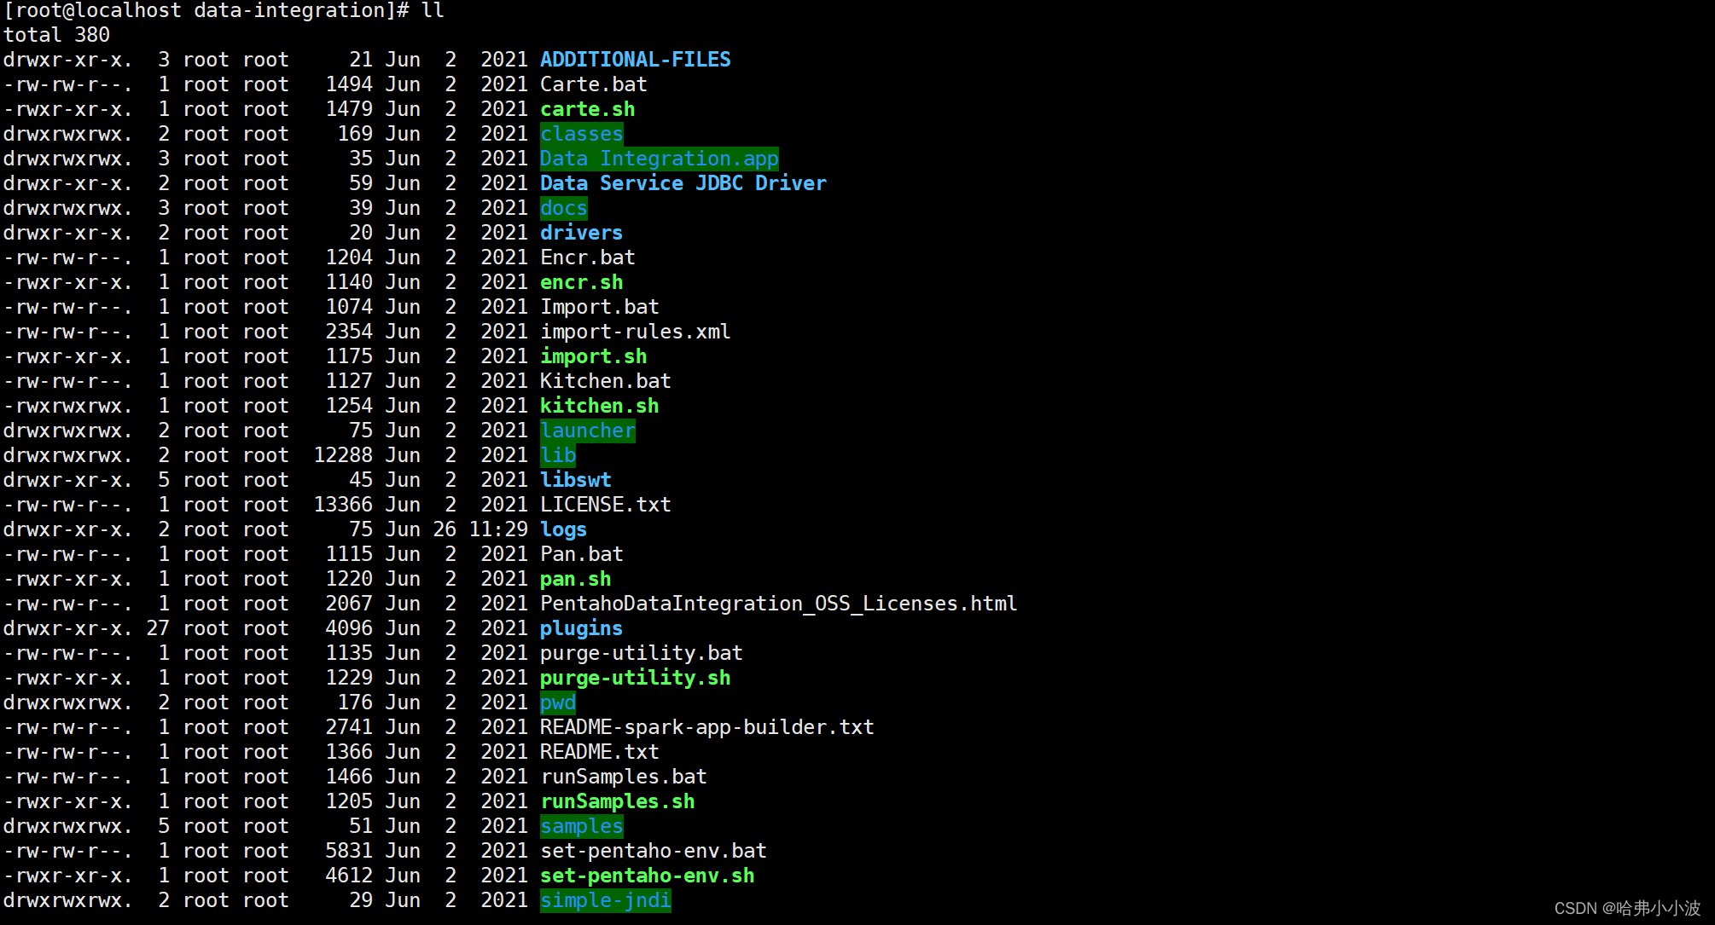Click the runSamples.sh script entry
The width and height of the screenshot is (1715, 925).
point(617,801)
